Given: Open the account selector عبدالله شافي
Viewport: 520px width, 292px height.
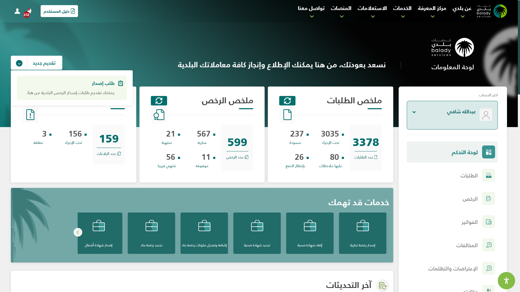Looking at the screenshot, I should (x=452, y=115).
